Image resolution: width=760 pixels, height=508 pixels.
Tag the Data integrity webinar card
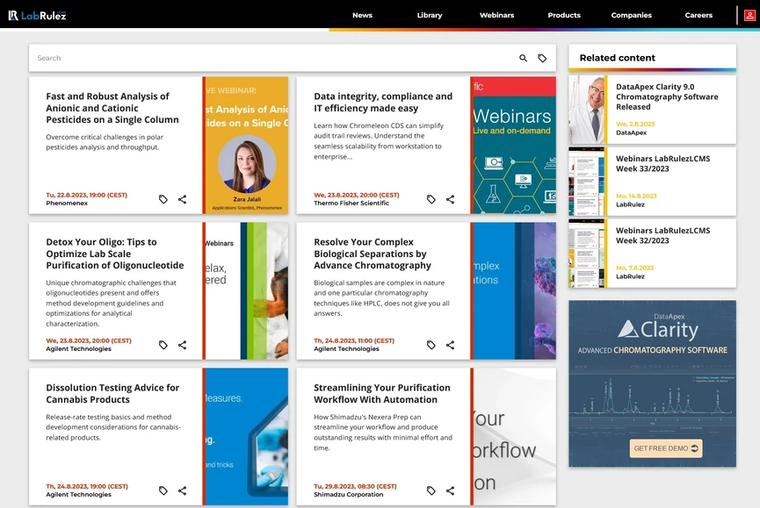coord(431,200)
